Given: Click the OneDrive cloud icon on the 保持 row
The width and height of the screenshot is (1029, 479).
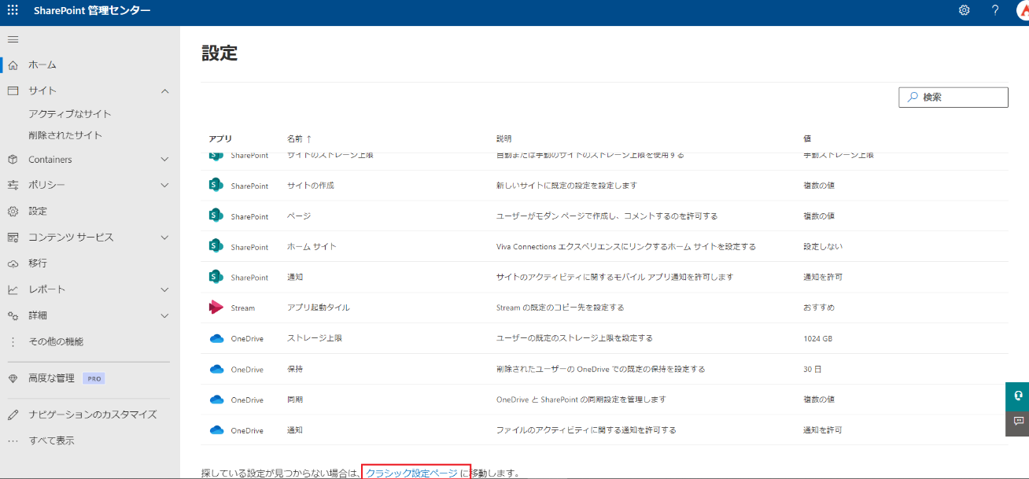Looking at the screenshot, I should pos(216,368).
